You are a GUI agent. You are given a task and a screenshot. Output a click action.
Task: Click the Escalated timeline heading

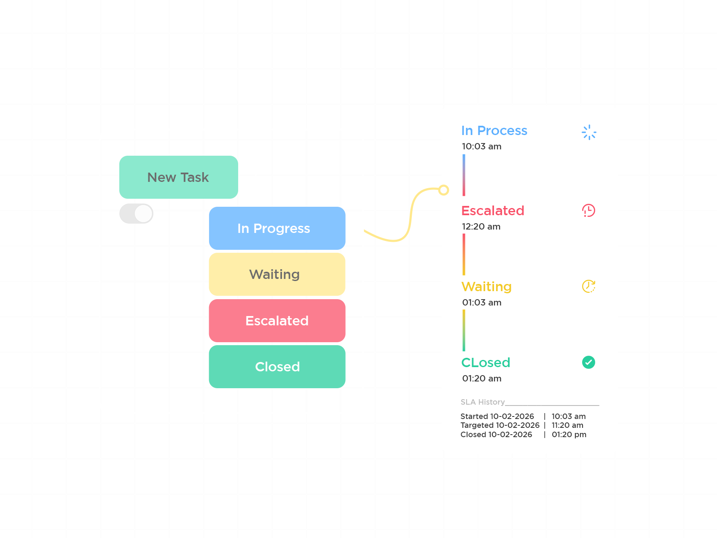(493, 211)
